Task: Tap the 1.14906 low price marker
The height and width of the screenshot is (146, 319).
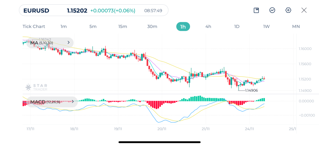Action: click(251, 90)
